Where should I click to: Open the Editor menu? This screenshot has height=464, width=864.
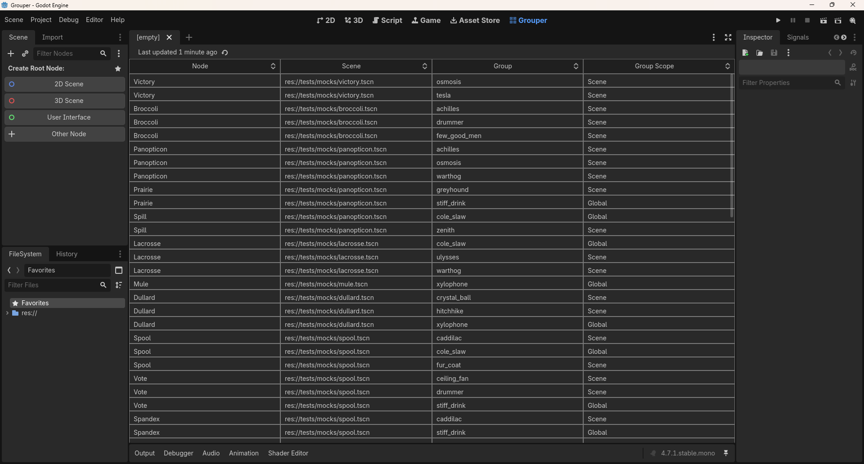tap(94, 20)
